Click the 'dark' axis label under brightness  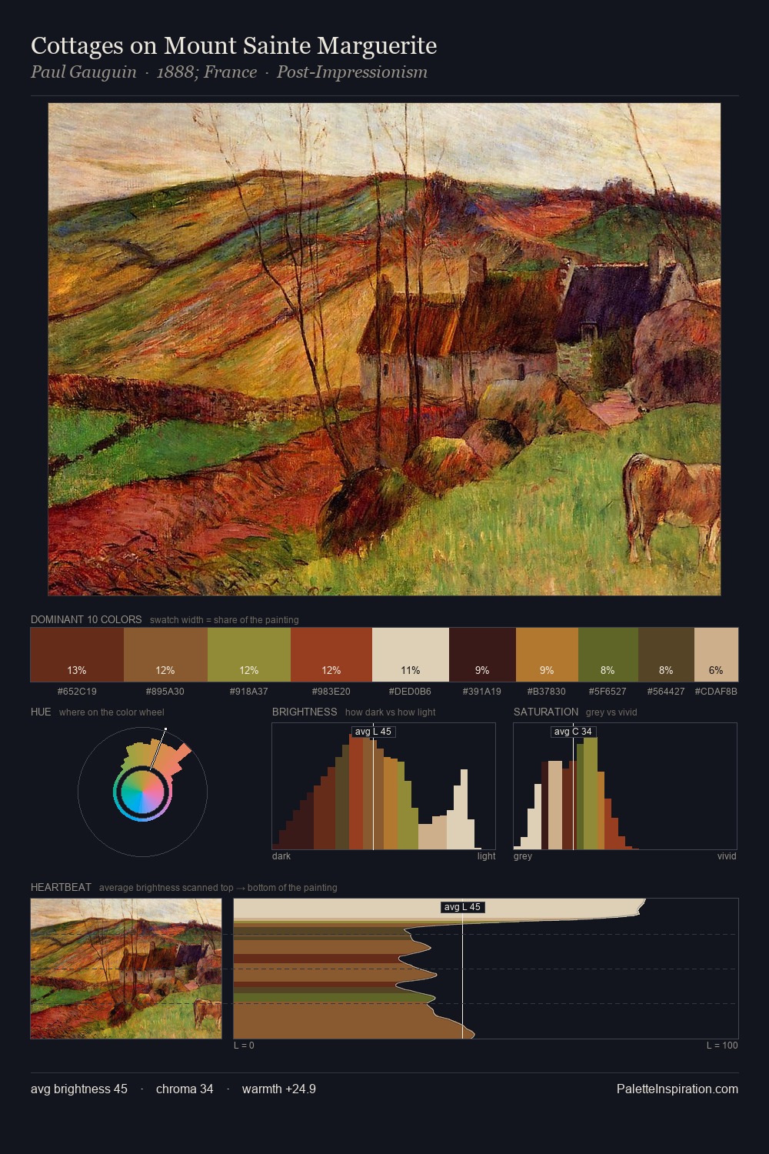coord(281,856)
